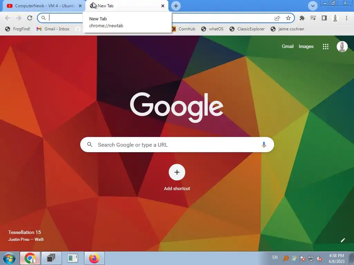Click the muted volume tray icon
This screenshot has width=354, height=265.
pyautogui.click(x=319, y=258)
